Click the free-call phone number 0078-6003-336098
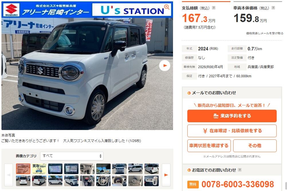The width and height of the screenshot is (287, 191). 237,184
